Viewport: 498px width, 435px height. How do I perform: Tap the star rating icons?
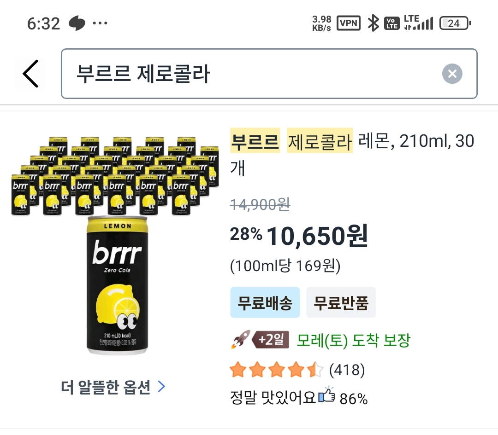[x=277, y=370]
